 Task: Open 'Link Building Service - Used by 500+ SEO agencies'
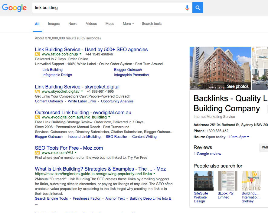coord(91,49)
